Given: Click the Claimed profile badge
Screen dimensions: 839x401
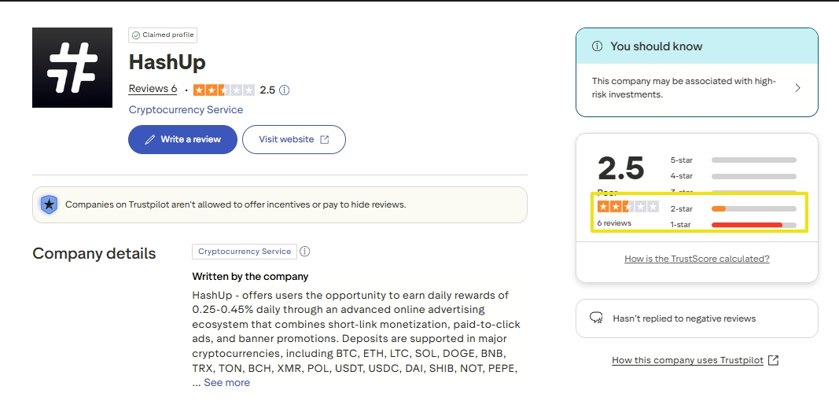Looking at the screenshot, I should point(164,35).
